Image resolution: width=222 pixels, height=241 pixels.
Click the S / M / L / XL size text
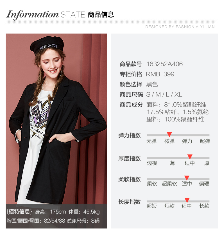[x=164, y=94]
